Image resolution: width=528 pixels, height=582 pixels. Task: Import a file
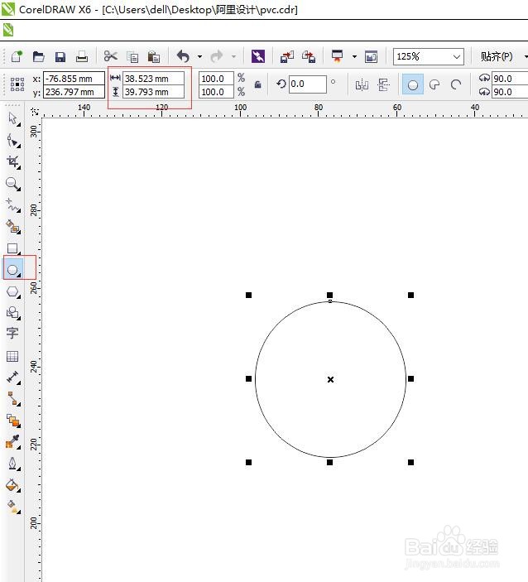(x=287, y=56)
